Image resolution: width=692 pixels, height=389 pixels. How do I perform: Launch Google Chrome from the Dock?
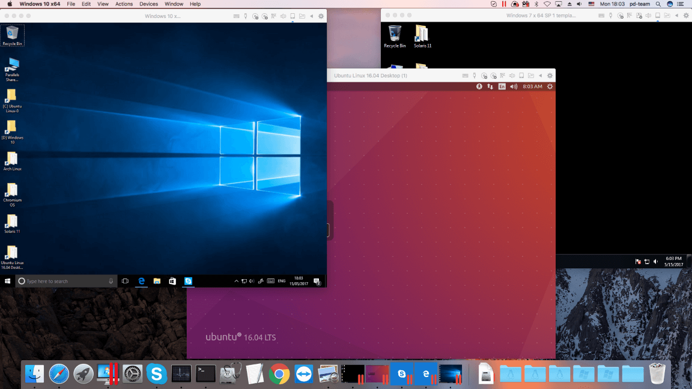(x=279, y=374)
